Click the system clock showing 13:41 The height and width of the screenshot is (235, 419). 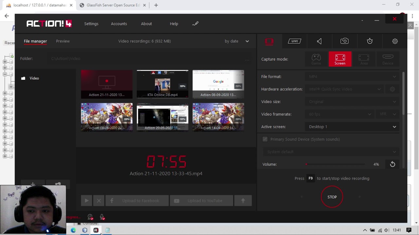(397, 230)
